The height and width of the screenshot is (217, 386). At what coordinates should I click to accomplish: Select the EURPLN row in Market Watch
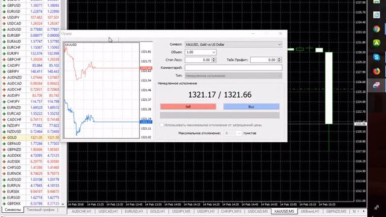pos(31,186)
